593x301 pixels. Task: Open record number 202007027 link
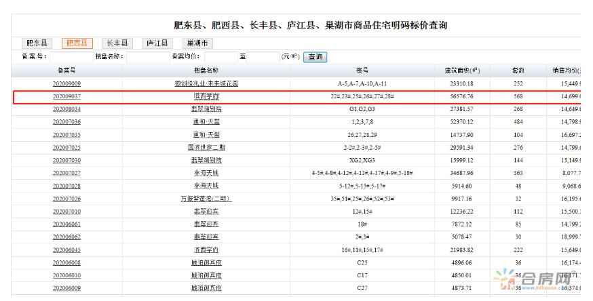pos(66,173)
